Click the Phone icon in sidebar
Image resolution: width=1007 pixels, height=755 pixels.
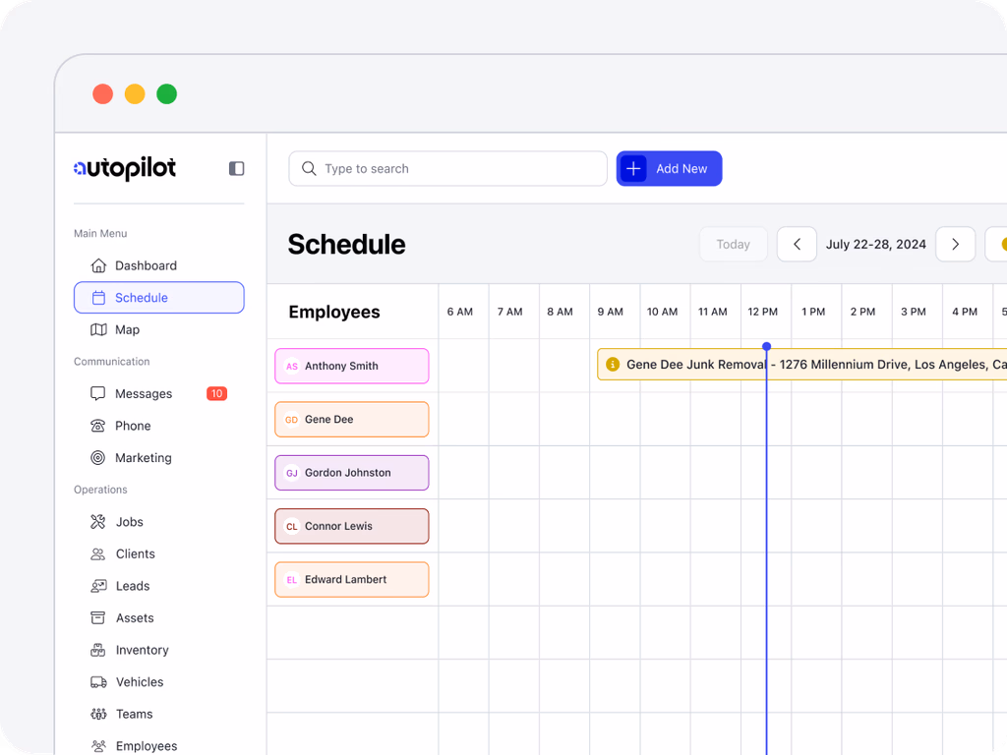coord(98,426)
